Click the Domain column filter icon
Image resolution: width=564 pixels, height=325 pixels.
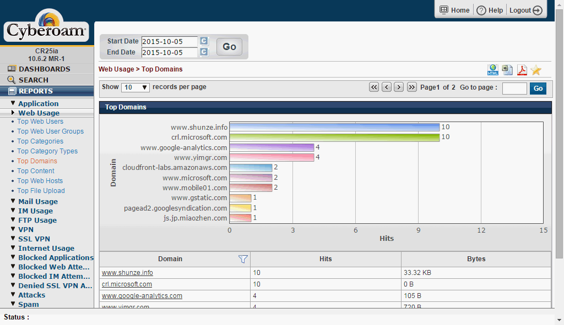click(243, 259)
